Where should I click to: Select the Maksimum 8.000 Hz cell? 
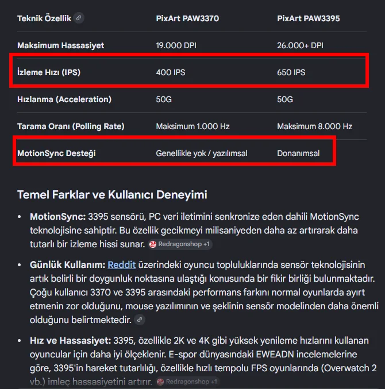pyautogui.click(x=315, y=127)
